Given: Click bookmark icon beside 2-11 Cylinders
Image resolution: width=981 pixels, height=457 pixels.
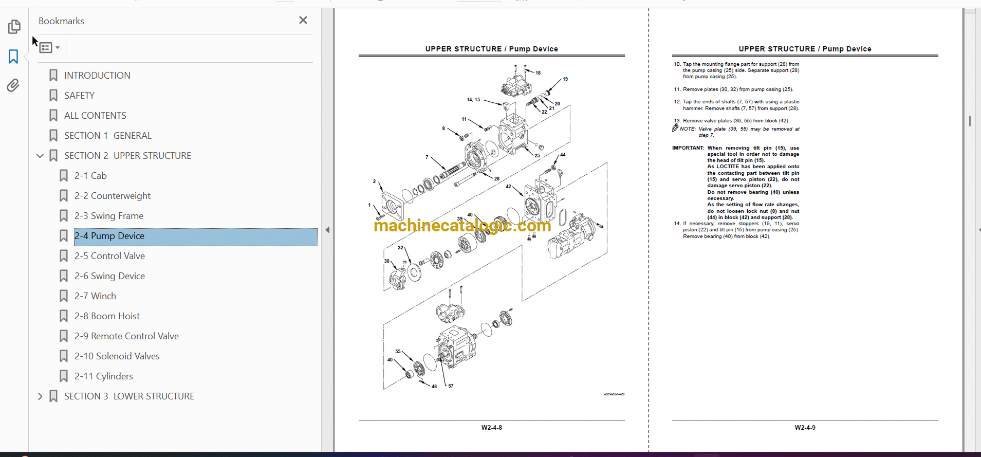Looking at the screenshot, I should click(x=64, y=376).
